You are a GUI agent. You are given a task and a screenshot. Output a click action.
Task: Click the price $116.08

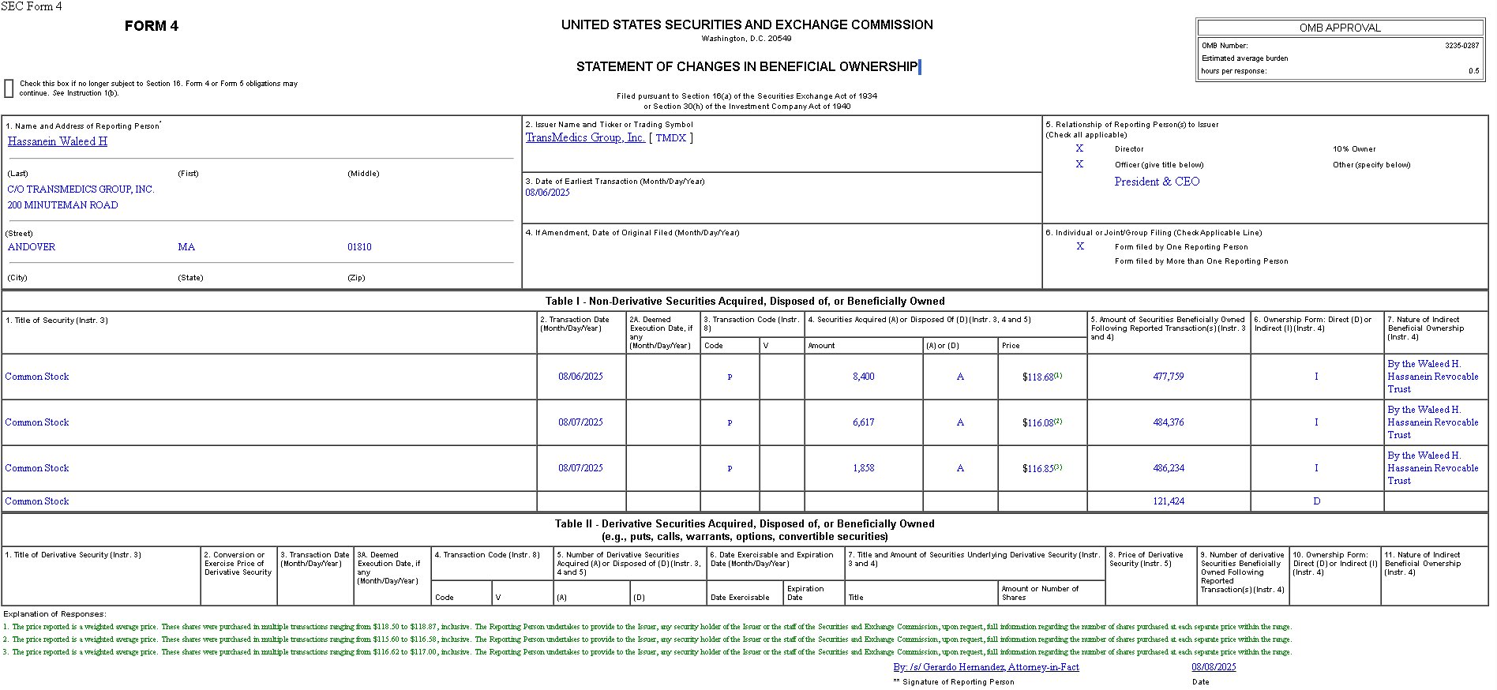click(x=1038, y=423)
